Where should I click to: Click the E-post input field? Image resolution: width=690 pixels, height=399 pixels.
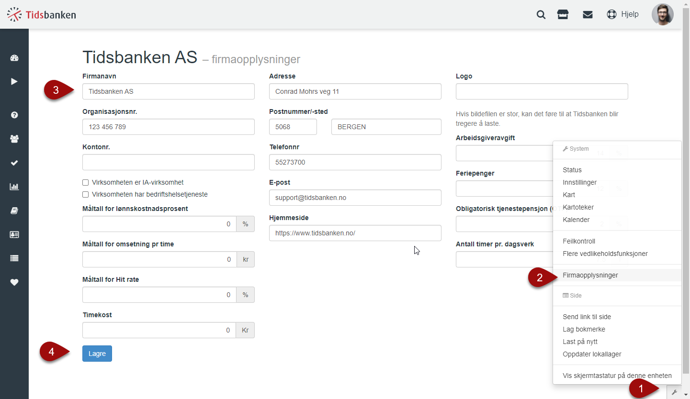click(355, 198)
